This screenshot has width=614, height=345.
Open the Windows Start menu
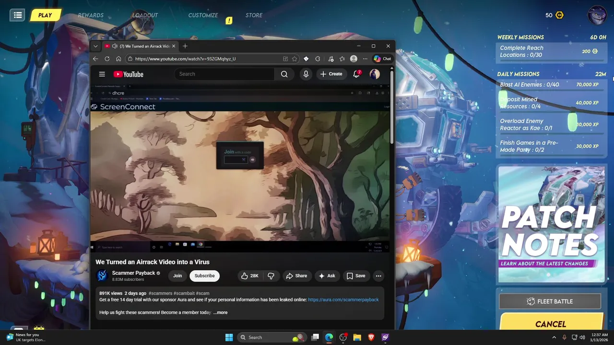(229, 337)
